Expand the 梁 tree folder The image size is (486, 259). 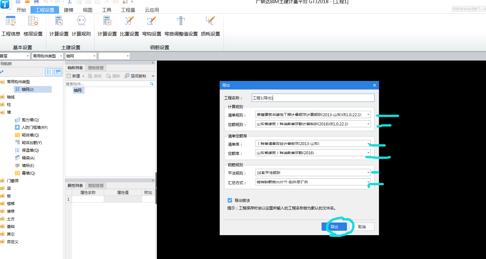pyautogui.click(x=3, y=188)
